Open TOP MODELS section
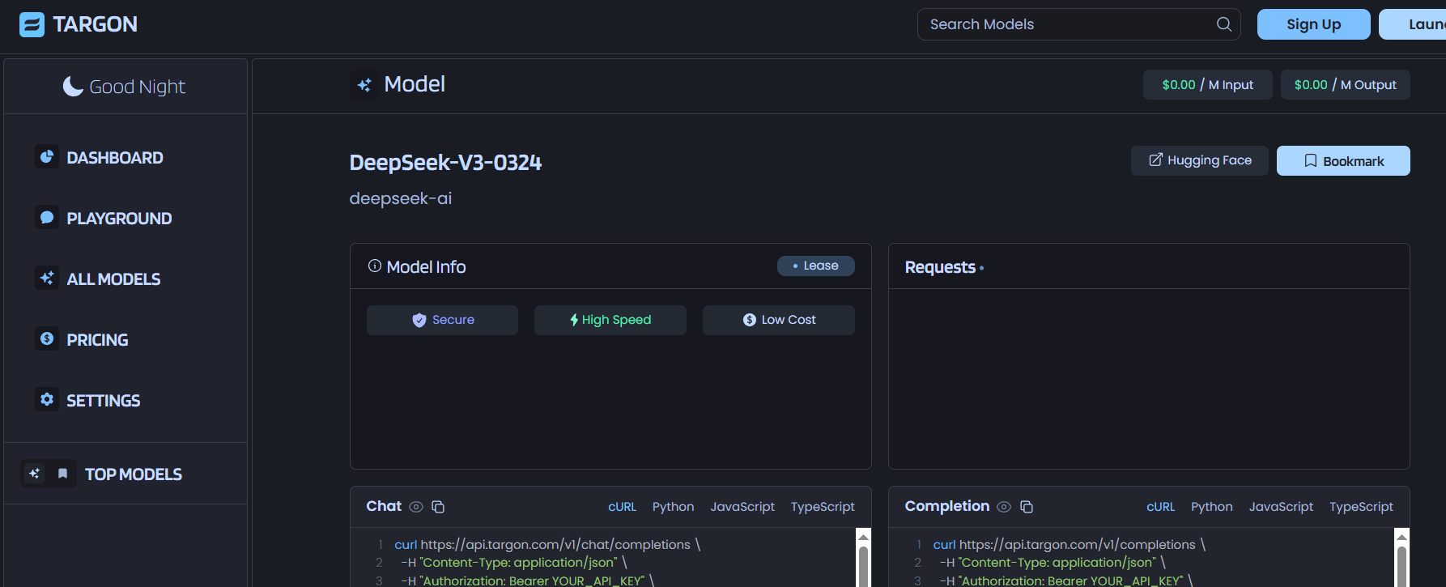 pos(134,474)
